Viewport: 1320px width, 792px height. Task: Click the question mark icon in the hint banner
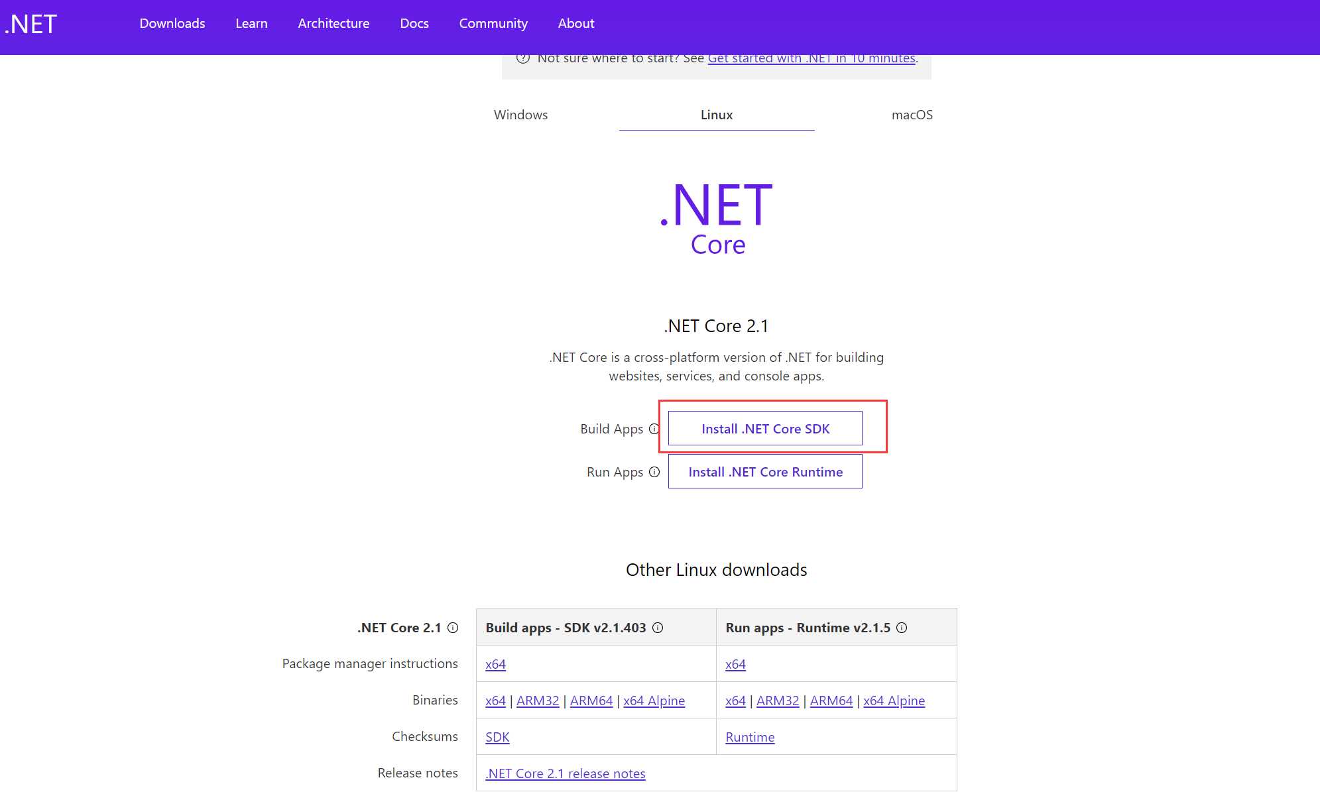(523, 58)
